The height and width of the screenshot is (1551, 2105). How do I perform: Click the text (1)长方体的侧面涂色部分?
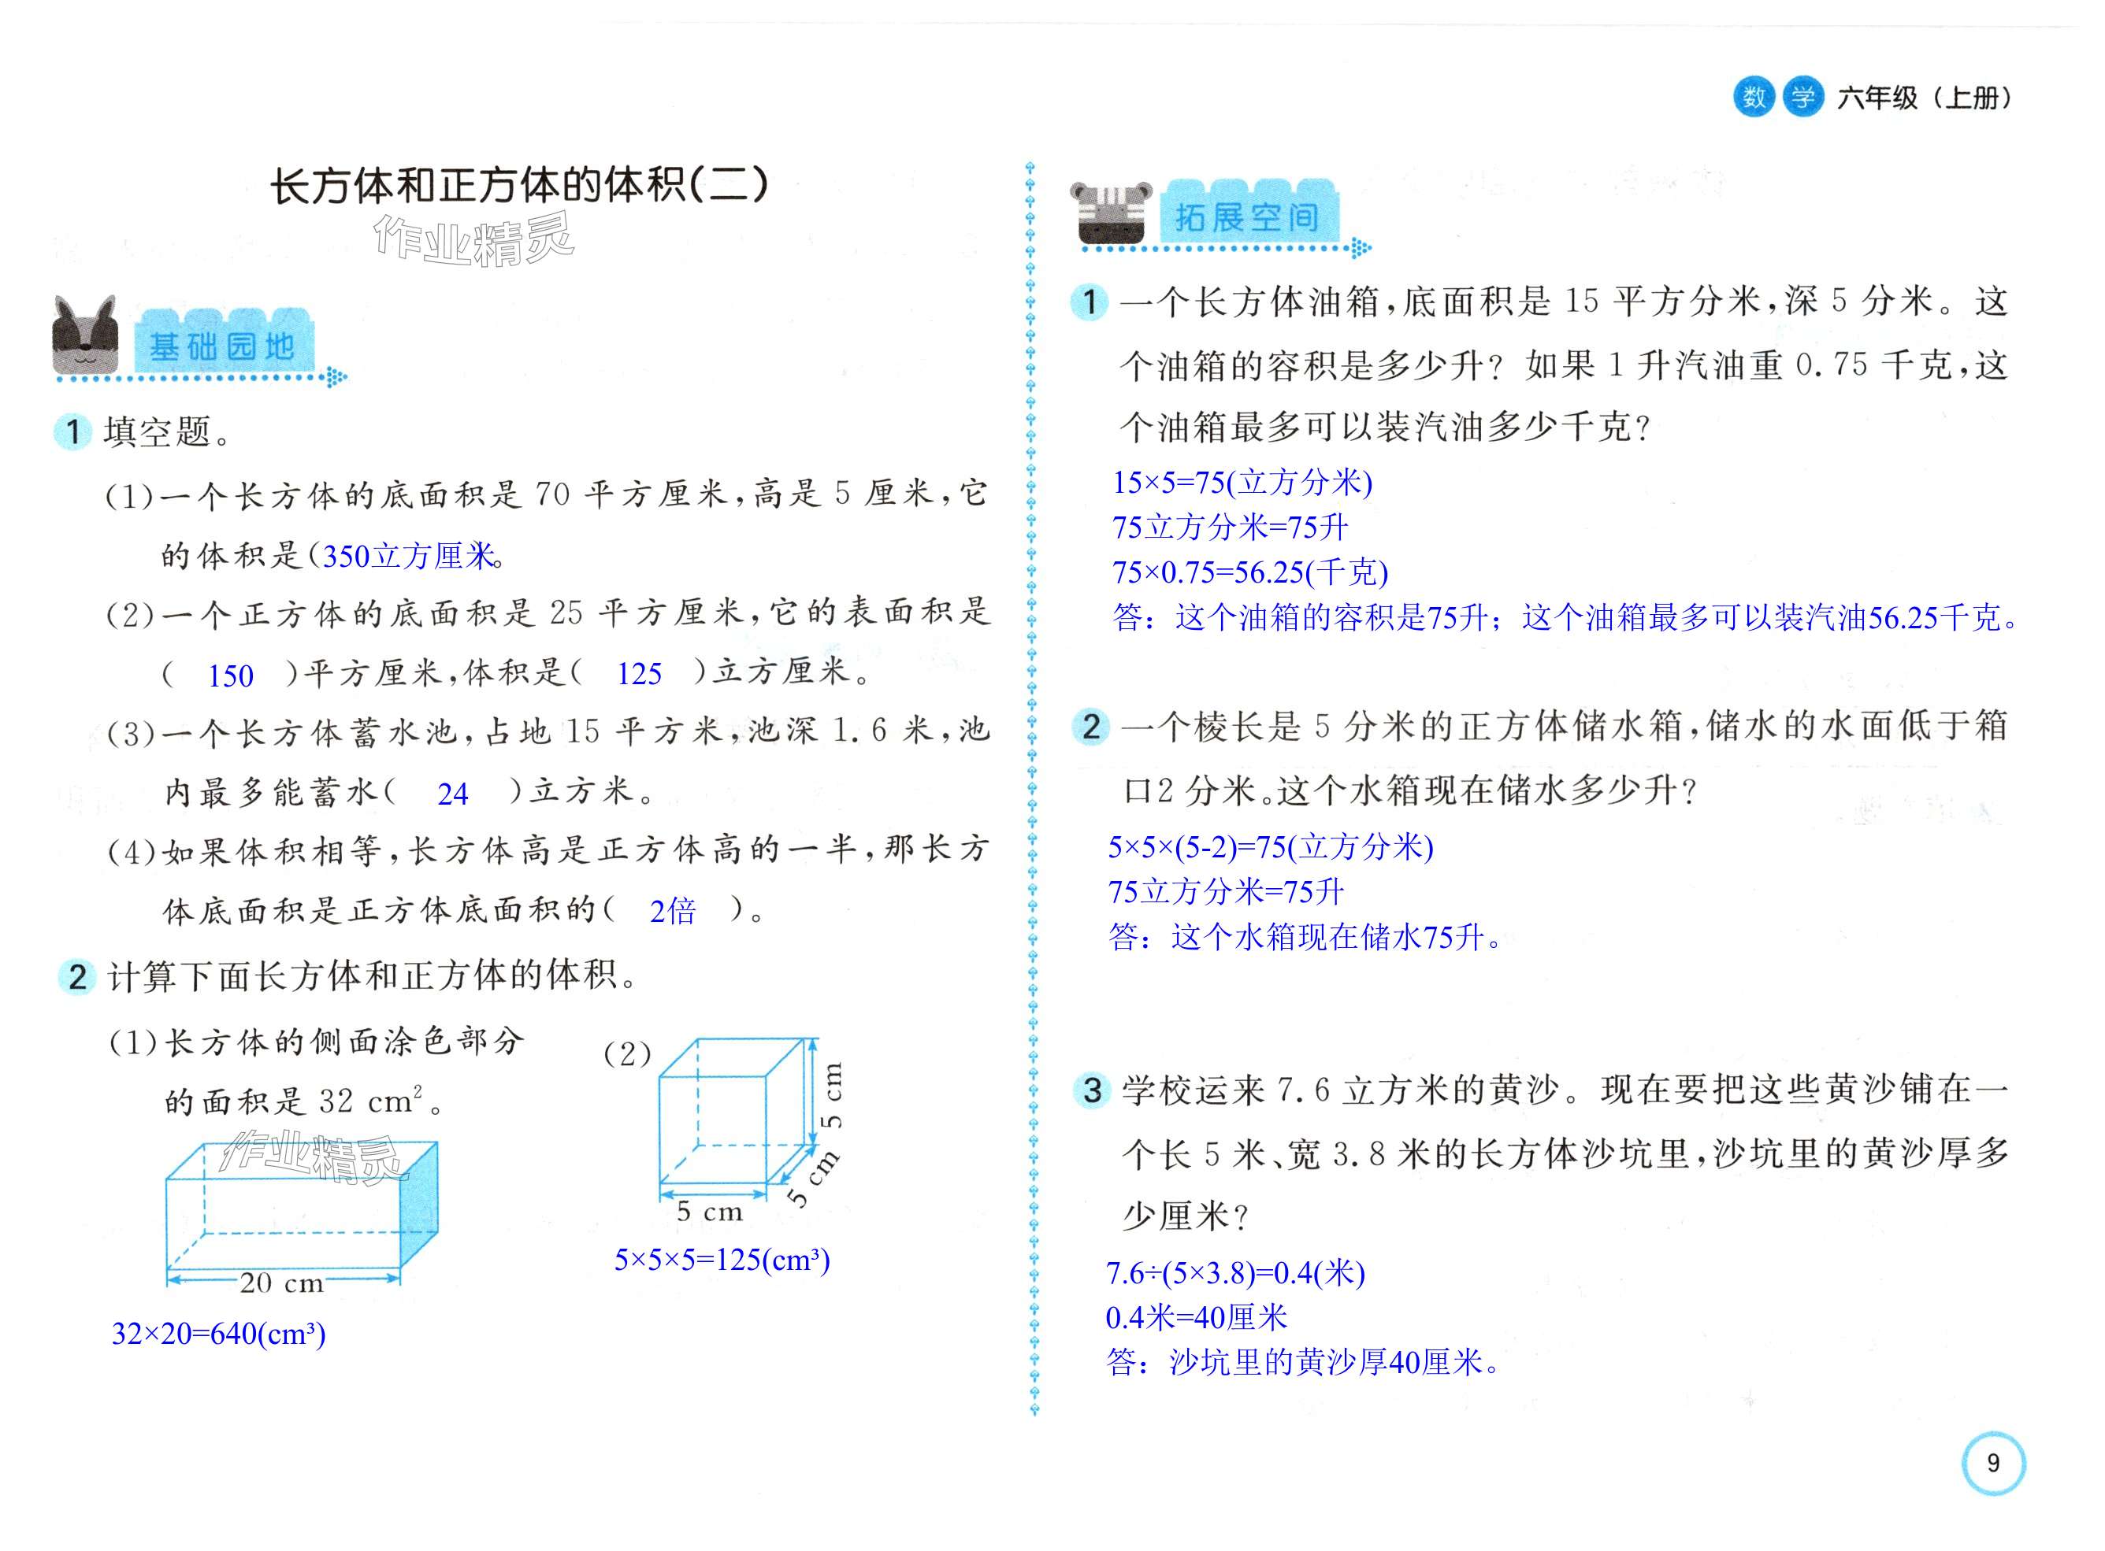click(x=317, y=1041)
